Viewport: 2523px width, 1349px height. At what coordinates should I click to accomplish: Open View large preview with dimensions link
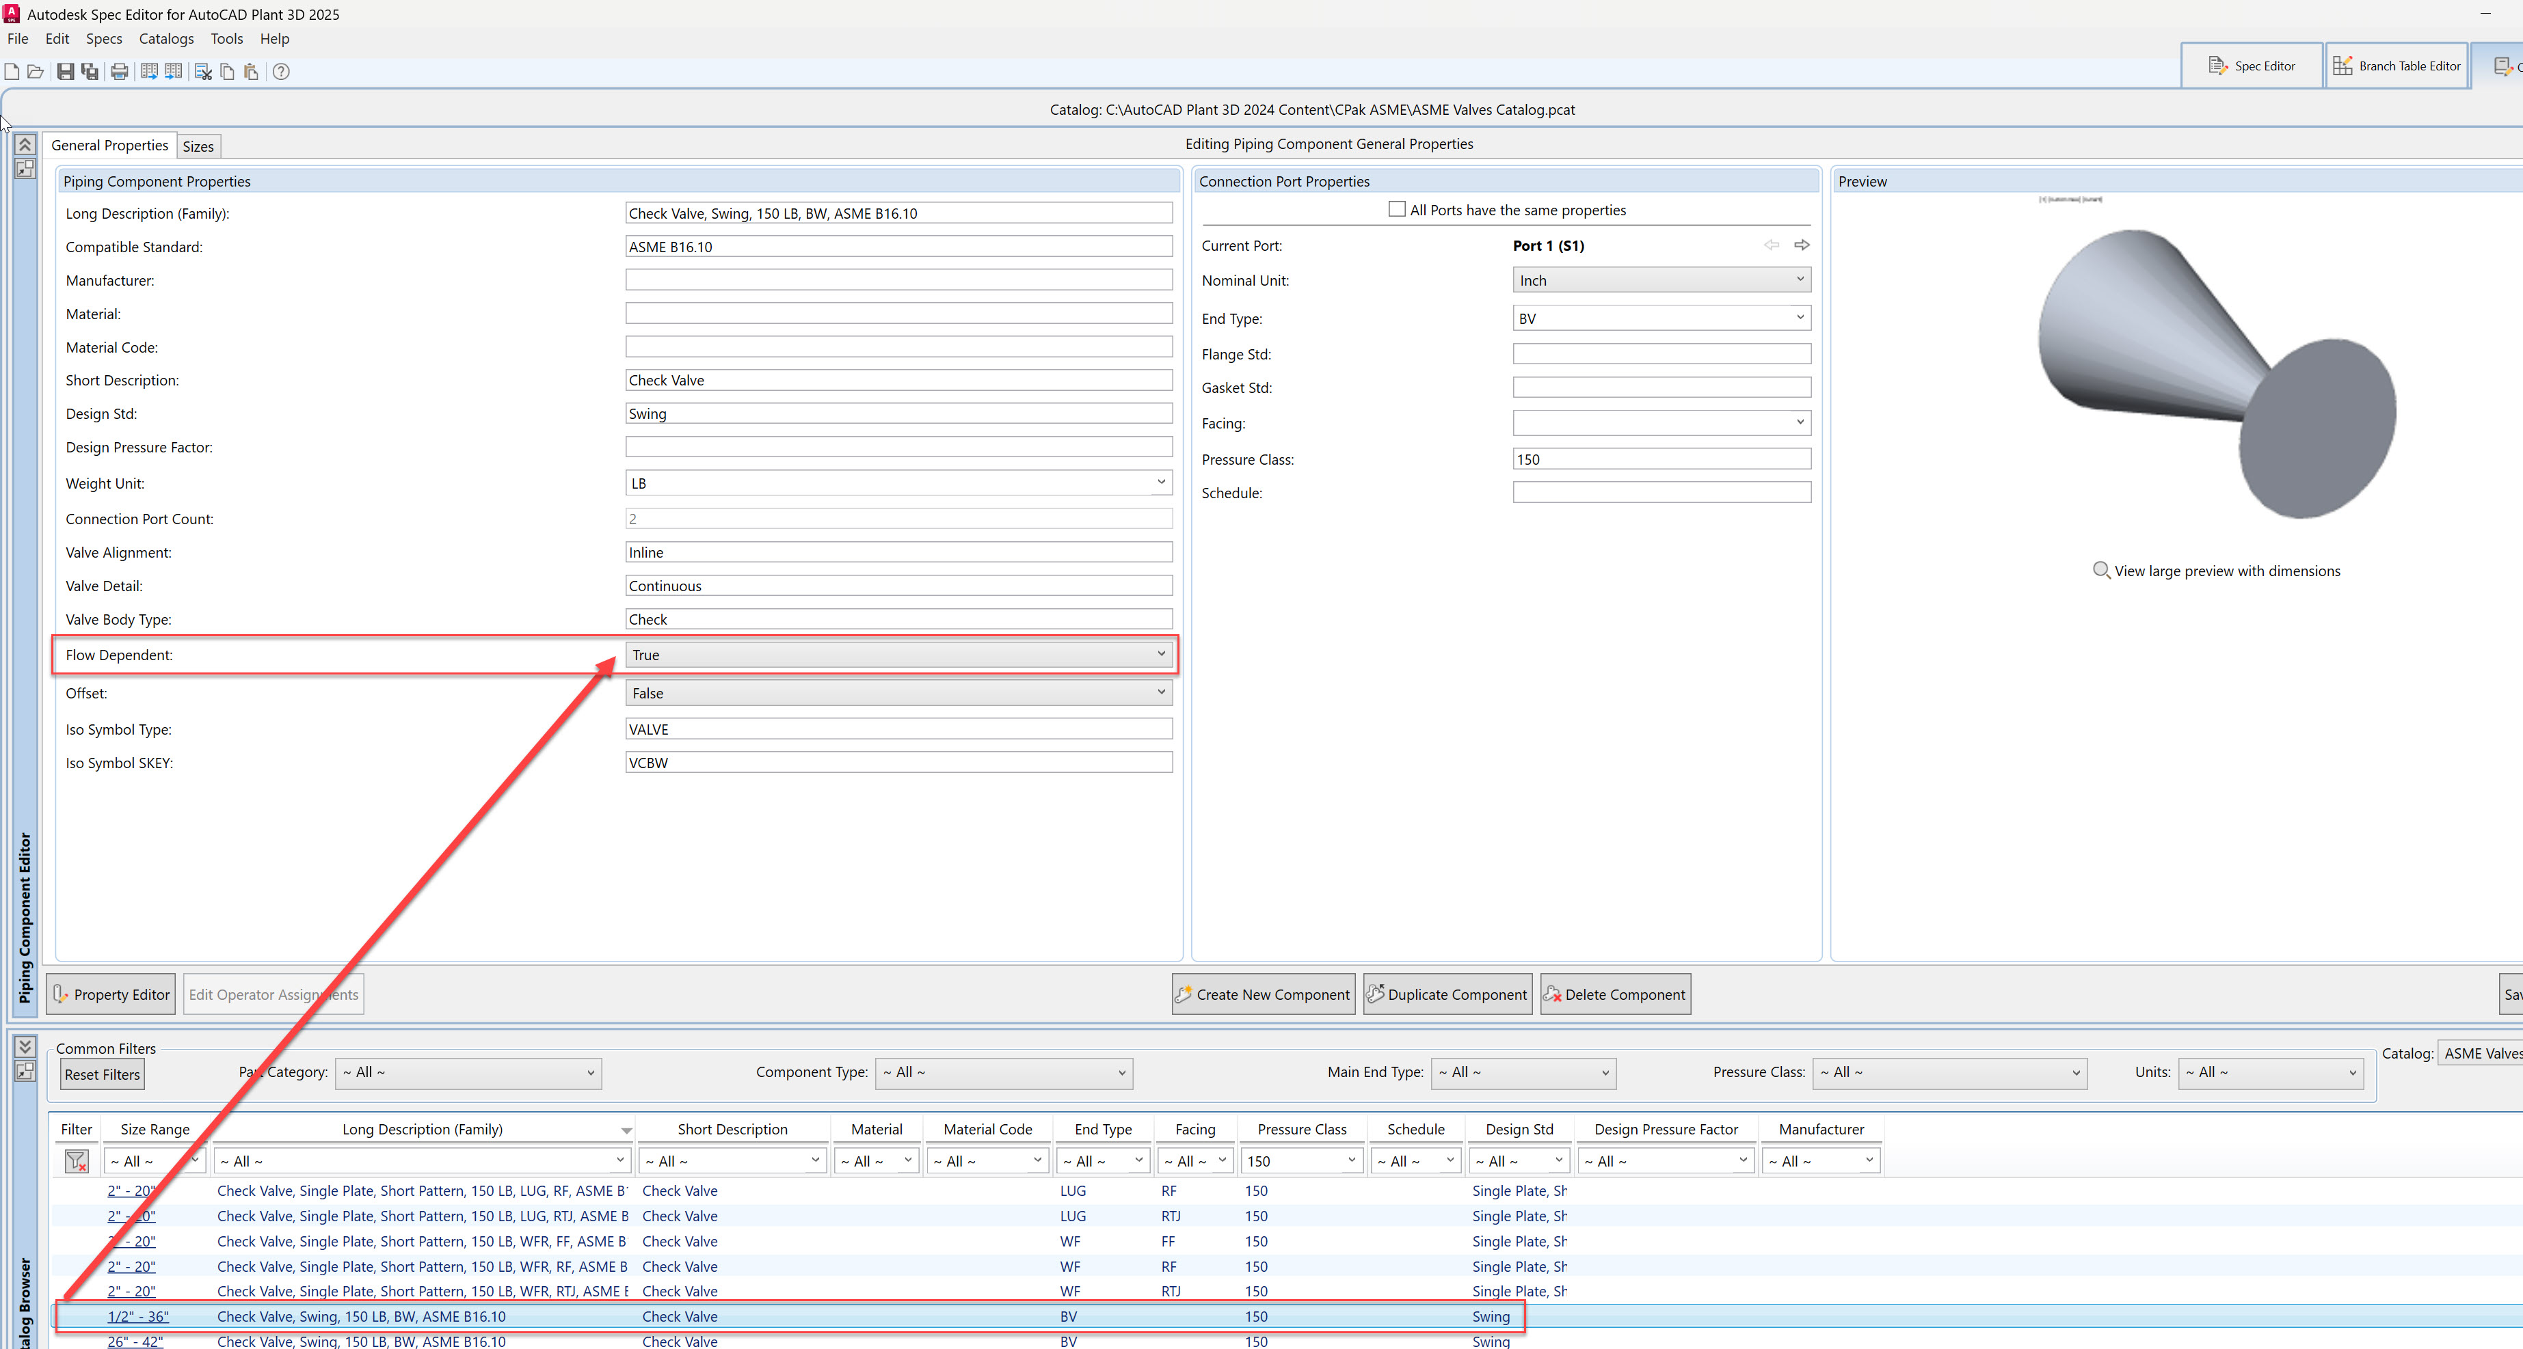point(2226,571)
